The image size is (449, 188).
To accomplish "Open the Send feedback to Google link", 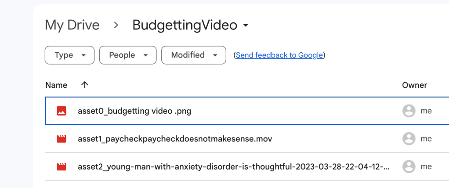I will coord(279,55).
